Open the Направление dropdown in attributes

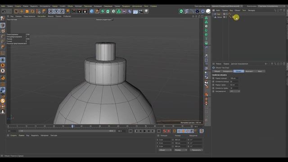235,91
